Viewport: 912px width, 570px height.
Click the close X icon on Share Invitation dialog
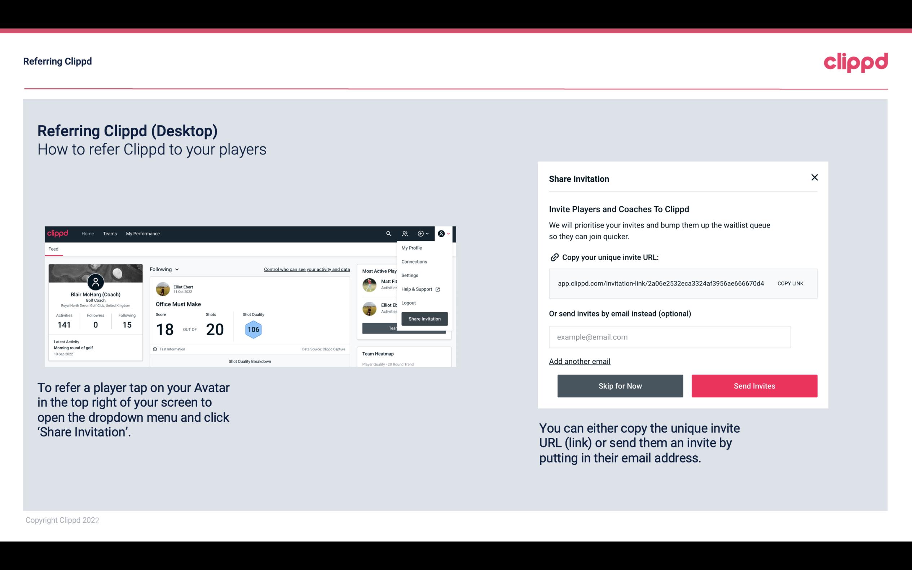click(814, 177)
